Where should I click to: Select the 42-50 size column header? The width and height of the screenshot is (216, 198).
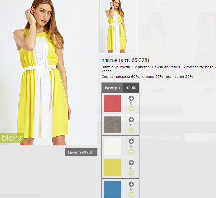131,88
